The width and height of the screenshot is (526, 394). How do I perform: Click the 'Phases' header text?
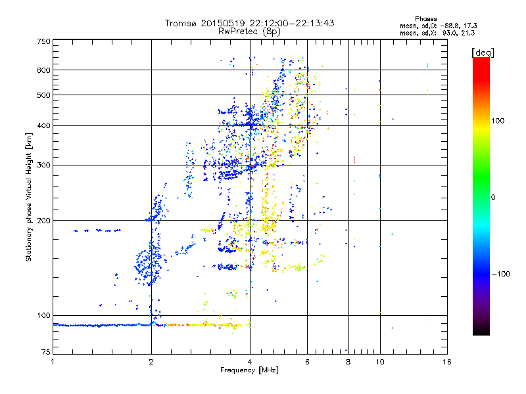(425, 19)
